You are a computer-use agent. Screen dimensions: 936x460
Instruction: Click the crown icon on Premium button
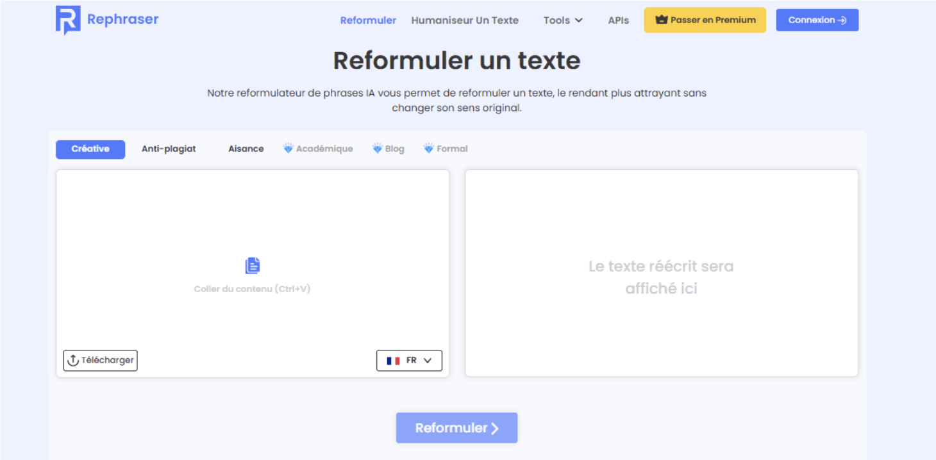point(662,20)
